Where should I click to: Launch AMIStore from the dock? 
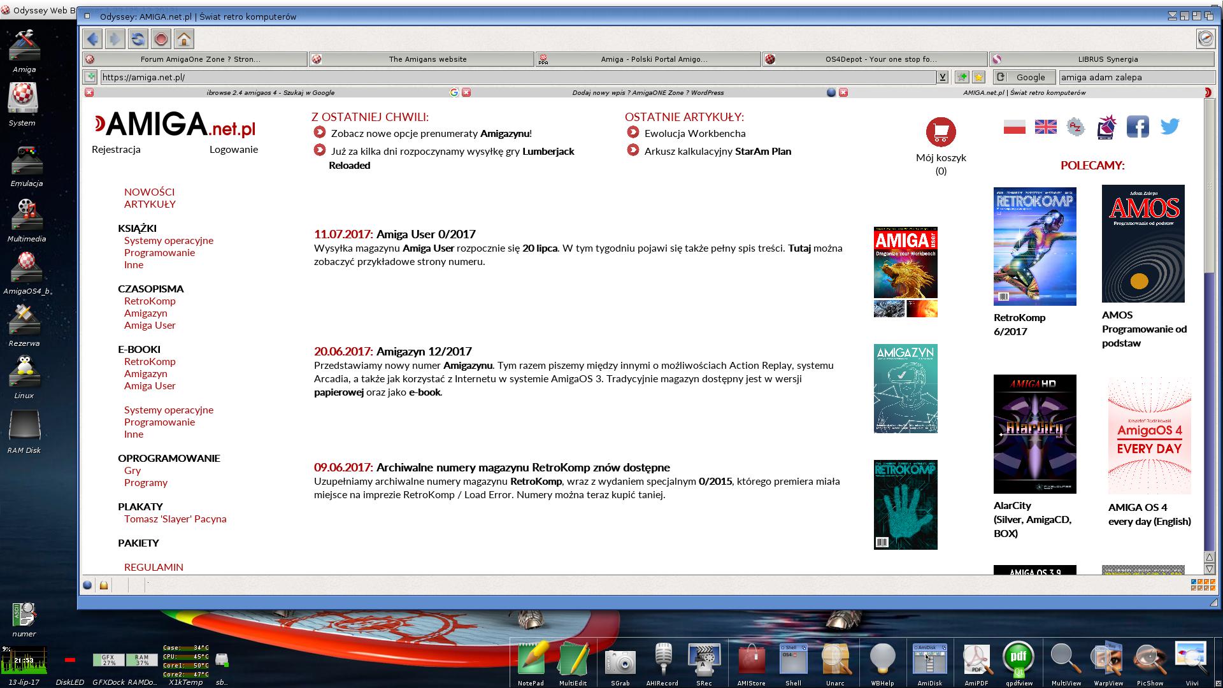click(x=751, y=659)
